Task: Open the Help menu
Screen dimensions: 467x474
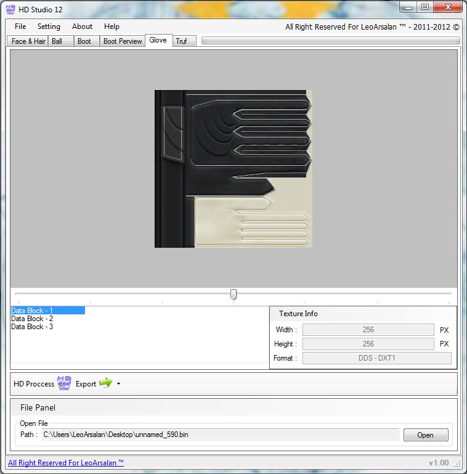Action: point(112,27)
